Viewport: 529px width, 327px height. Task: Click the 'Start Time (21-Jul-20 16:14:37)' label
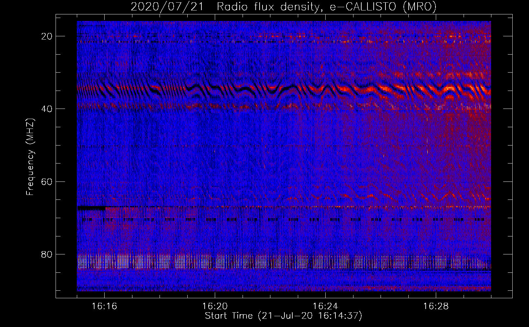tap(283, 316)
